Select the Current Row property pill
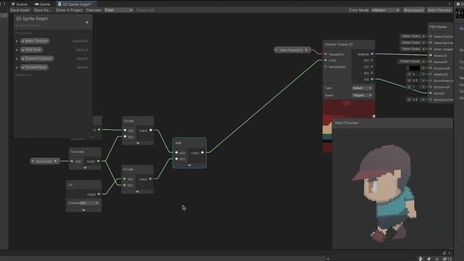 34,67
